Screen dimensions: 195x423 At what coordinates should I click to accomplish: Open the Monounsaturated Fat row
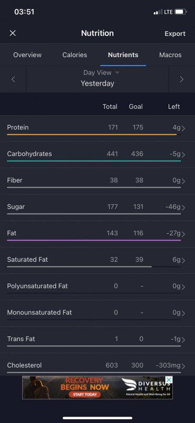pos(97,313)
